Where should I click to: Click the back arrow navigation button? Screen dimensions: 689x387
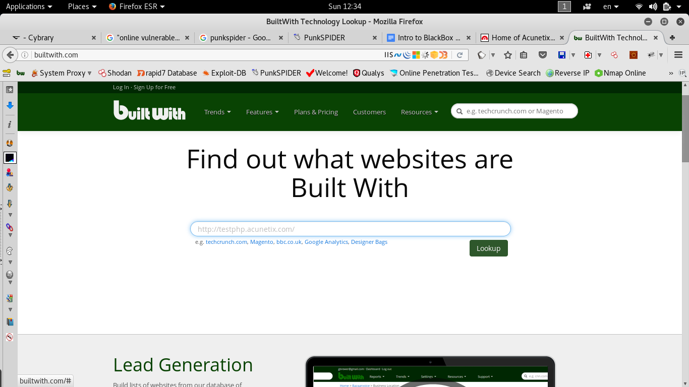10,55
